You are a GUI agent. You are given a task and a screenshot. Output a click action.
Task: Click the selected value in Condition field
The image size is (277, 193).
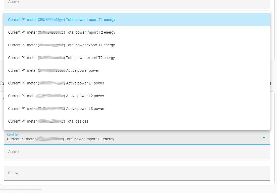[61, 139]
